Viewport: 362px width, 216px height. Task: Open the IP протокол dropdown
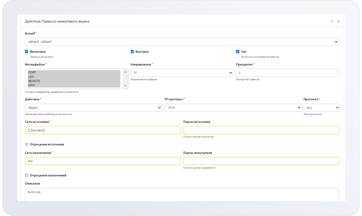point(233,107)
